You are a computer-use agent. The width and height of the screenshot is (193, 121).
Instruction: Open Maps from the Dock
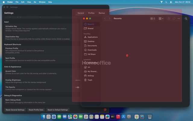[x=70, y=117]
